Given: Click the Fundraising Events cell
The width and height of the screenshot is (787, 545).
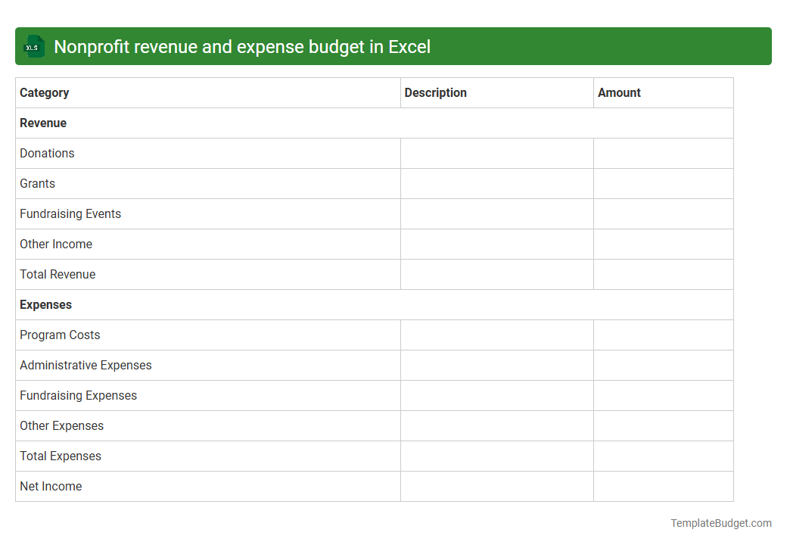Looking at the screenshot, I should tap(70, 213).
